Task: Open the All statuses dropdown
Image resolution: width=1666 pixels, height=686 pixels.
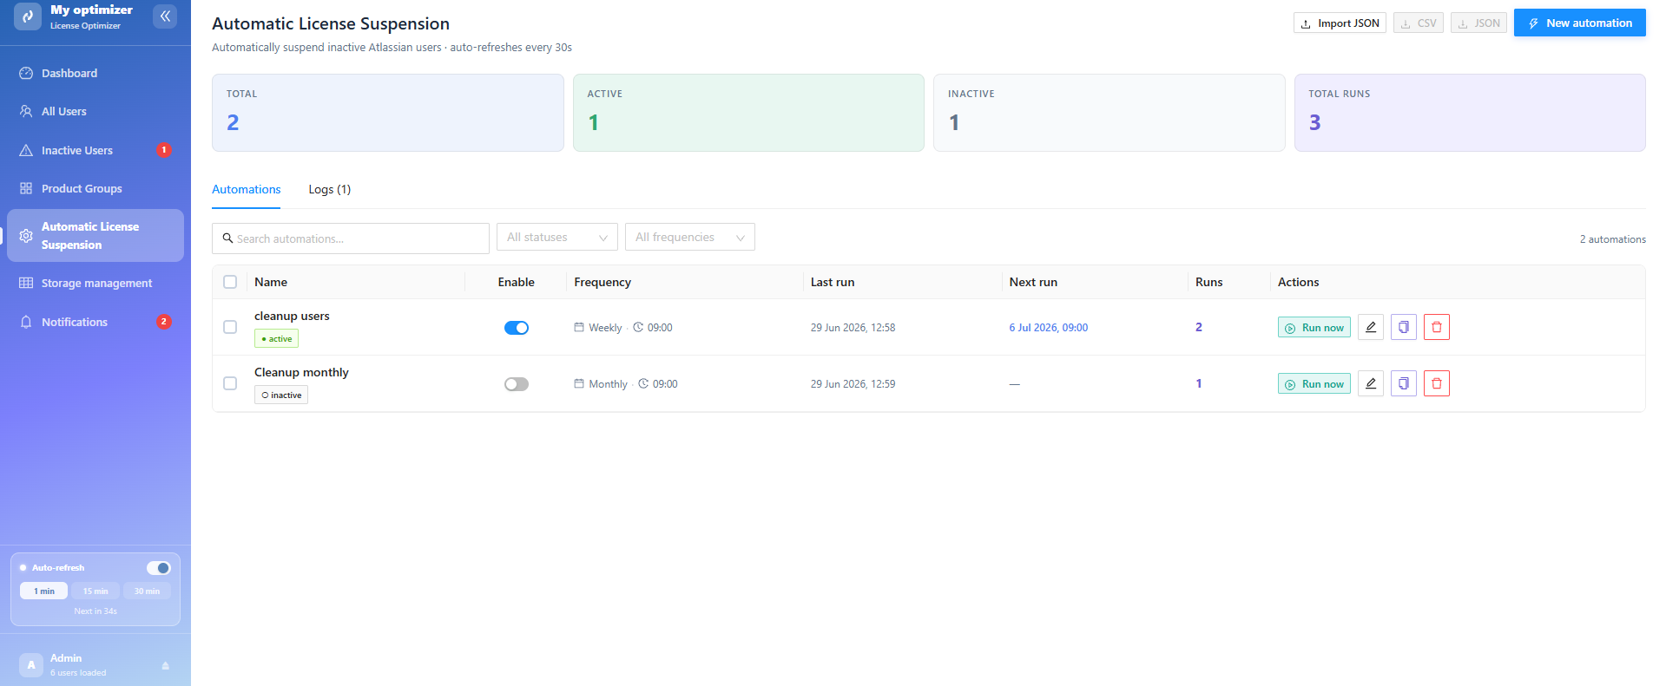Action: [557, 237]
